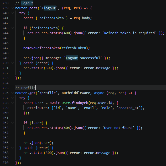Fold the profile route at line 256

tap(12, 93)
